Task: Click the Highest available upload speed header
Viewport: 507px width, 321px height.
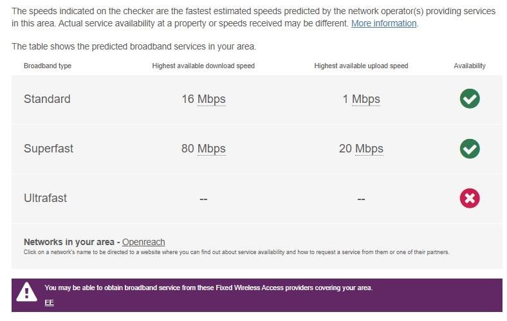Action: pos(361,66)
